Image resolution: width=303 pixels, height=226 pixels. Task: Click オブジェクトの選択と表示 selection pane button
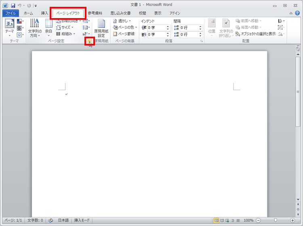[255, 34]
